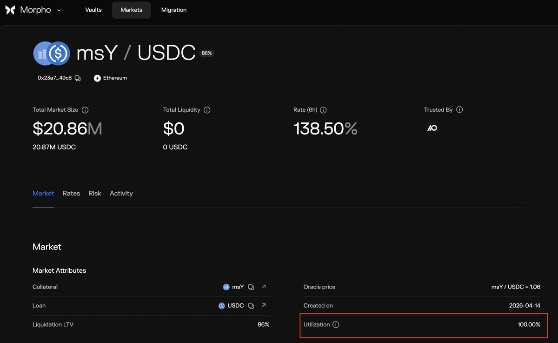Click the msY / USDC pair token icon
Viewport: 558px width, 343px height.
tap(52, 54)
